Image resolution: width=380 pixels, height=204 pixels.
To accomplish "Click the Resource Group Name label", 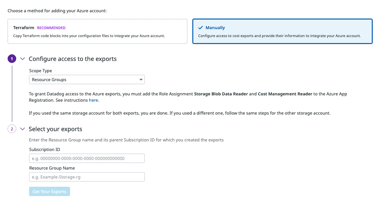I will 52,168.
